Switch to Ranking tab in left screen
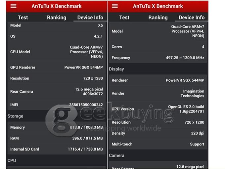The width and height of the screenshot is (225, 169). (x=57, y=18)
